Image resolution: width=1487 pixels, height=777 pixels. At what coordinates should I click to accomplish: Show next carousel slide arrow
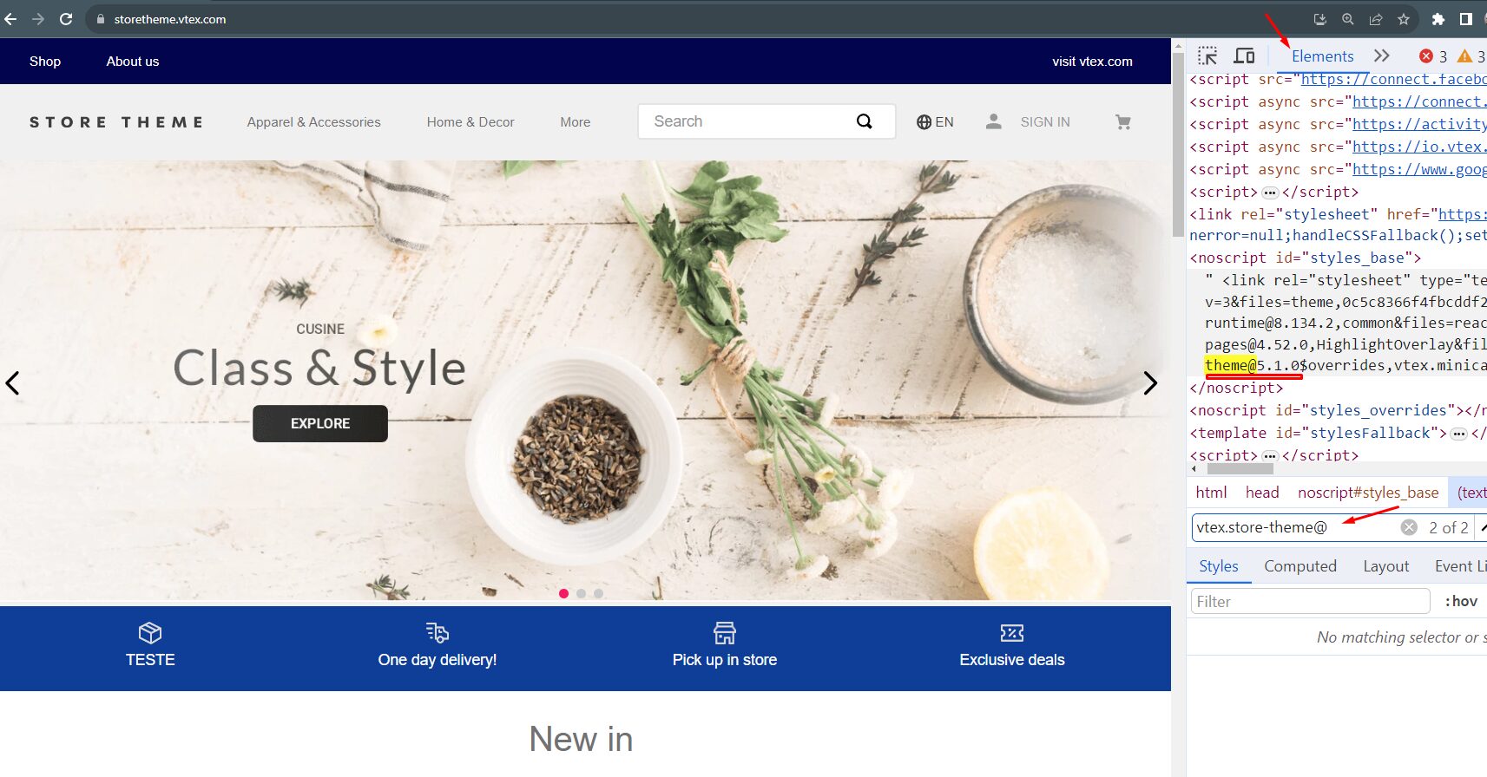click(1150, 382)
